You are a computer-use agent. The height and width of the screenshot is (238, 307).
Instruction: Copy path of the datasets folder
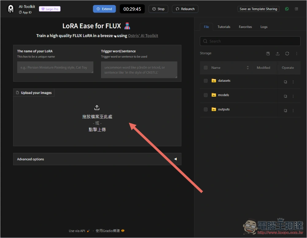point(285,82)
